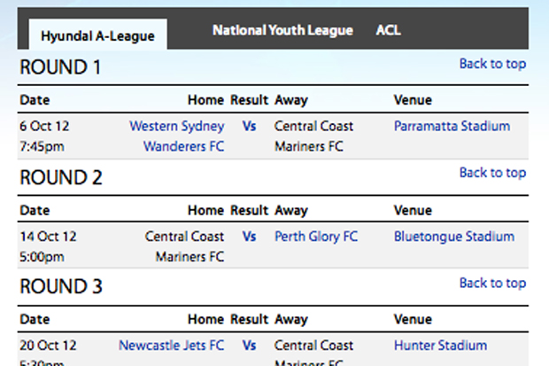Click the Vs link in Round 3
The image size is (549, 366).
point(249,346)
